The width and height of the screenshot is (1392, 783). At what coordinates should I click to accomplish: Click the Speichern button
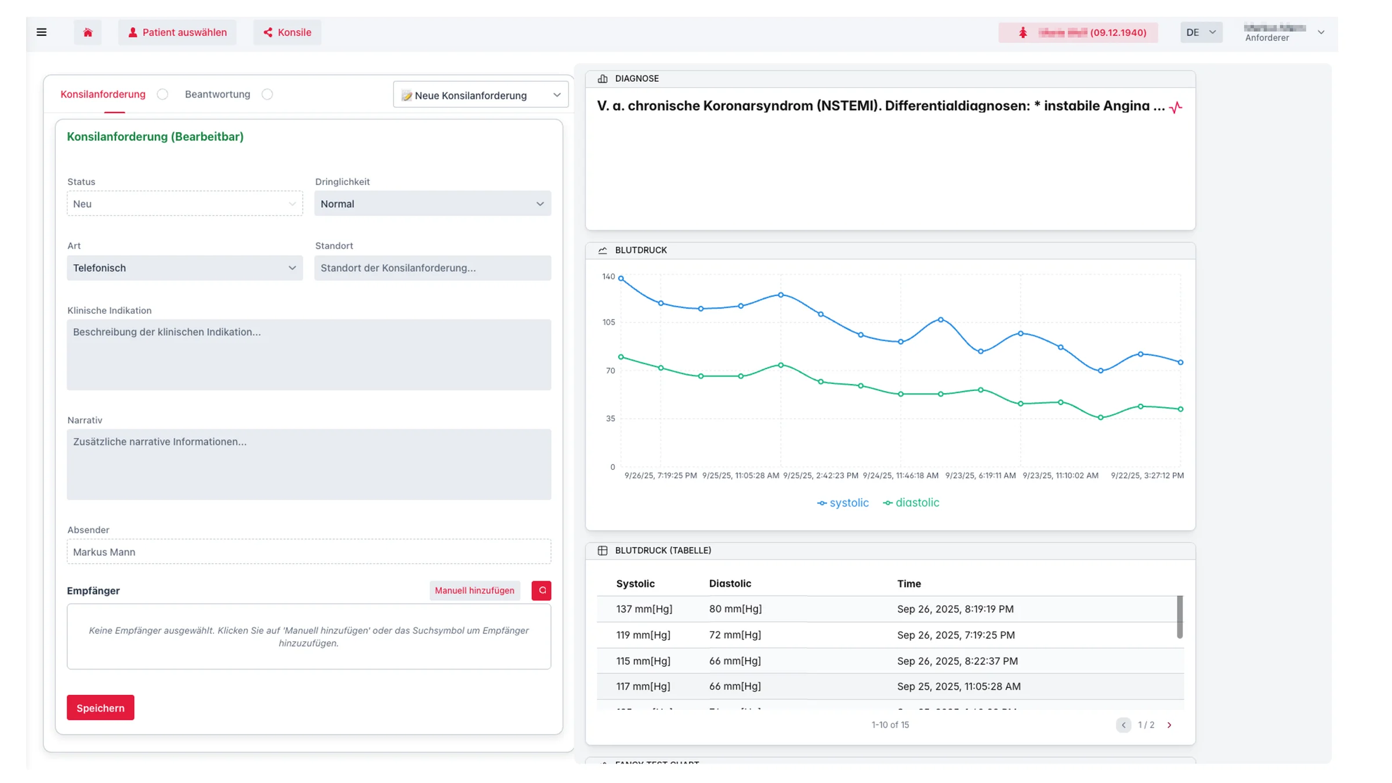[x=100, y=708]
